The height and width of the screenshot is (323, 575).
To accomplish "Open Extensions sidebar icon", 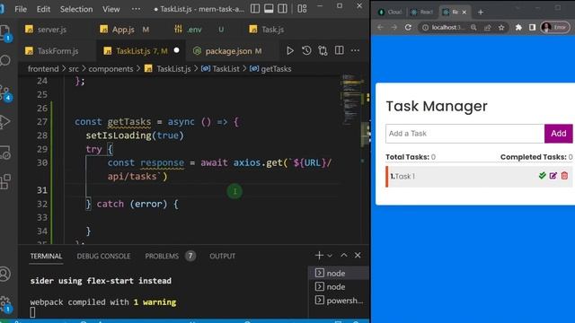I will [x=5, y=182].
